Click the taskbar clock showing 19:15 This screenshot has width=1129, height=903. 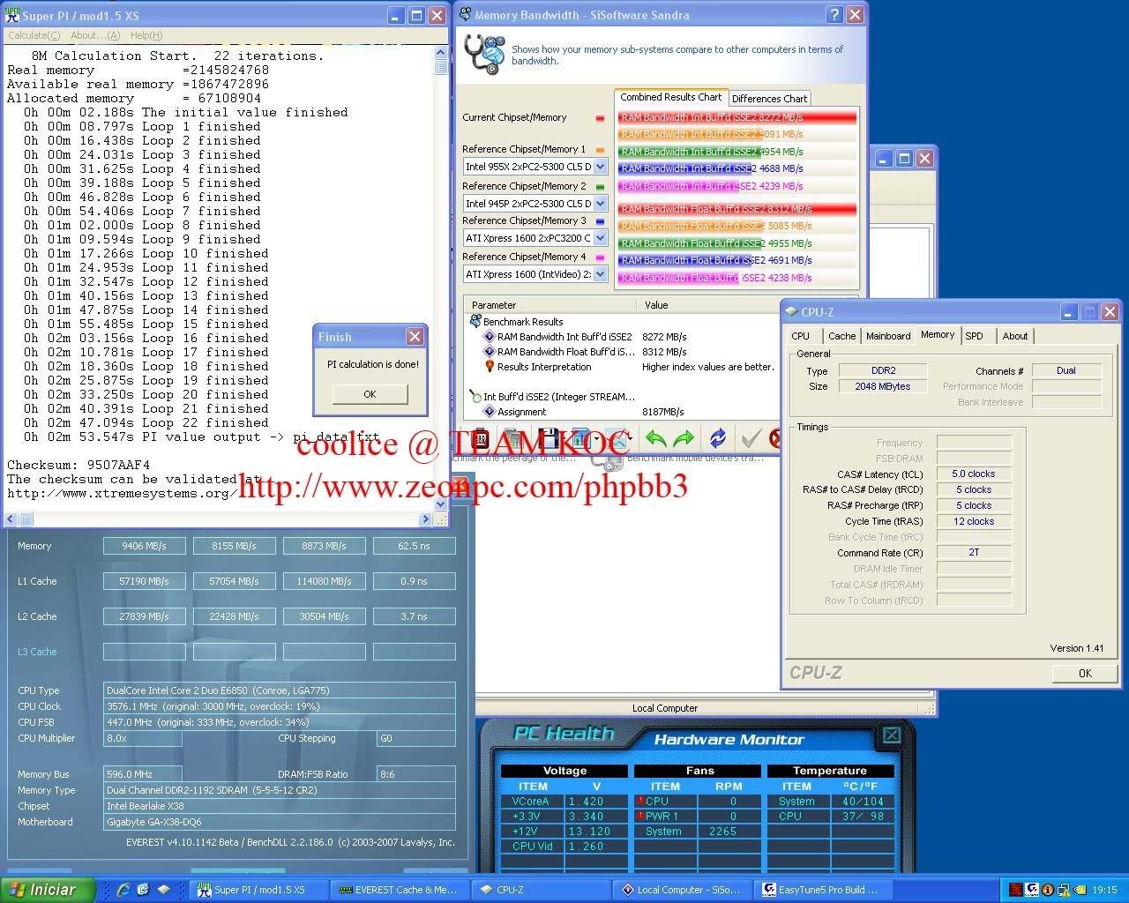tap(1104, 890)
